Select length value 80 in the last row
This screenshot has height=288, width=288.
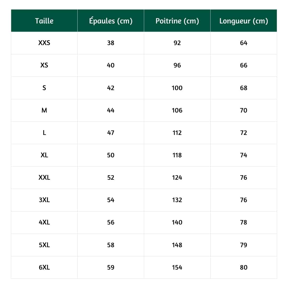tap(243, 267)
